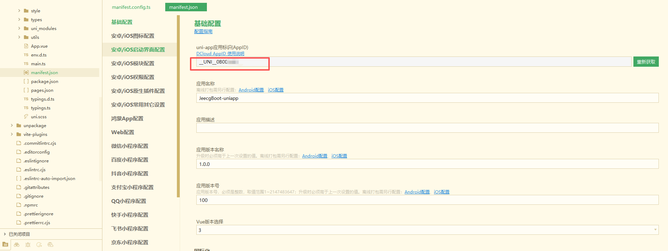Switch to the manifest.config.ts tab
The width and height of the screenshot is (668, 251).
pos(131,7)
